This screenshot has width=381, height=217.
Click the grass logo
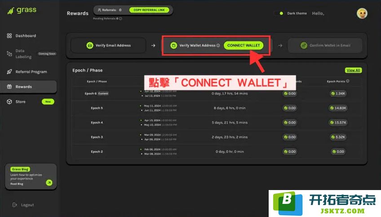click(x=22, y=10)
